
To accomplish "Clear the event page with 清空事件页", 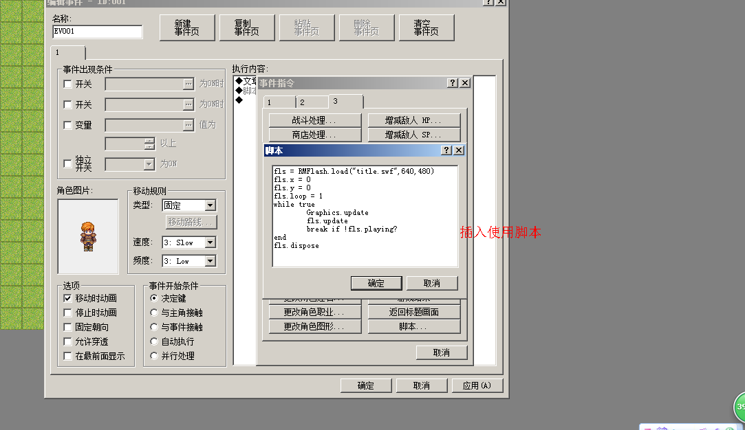I will (427, 28).
